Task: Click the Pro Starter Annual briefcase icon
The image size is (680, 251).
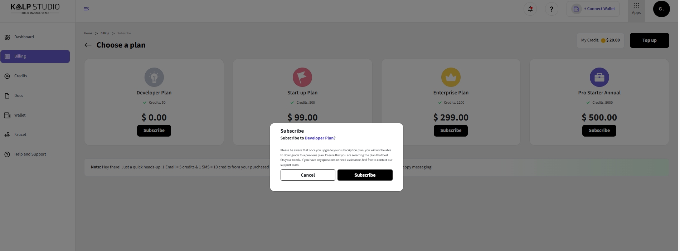Action: coord(599,77)
